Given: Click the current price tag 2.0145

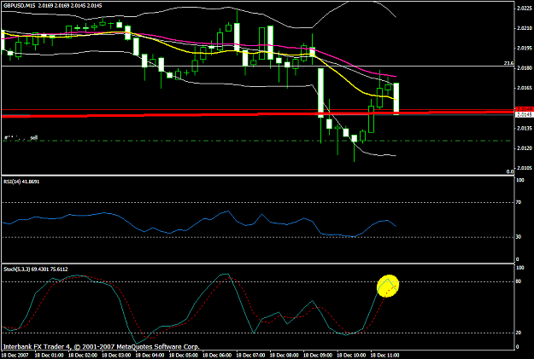Looking at the screenshot, I should (525, 115).
